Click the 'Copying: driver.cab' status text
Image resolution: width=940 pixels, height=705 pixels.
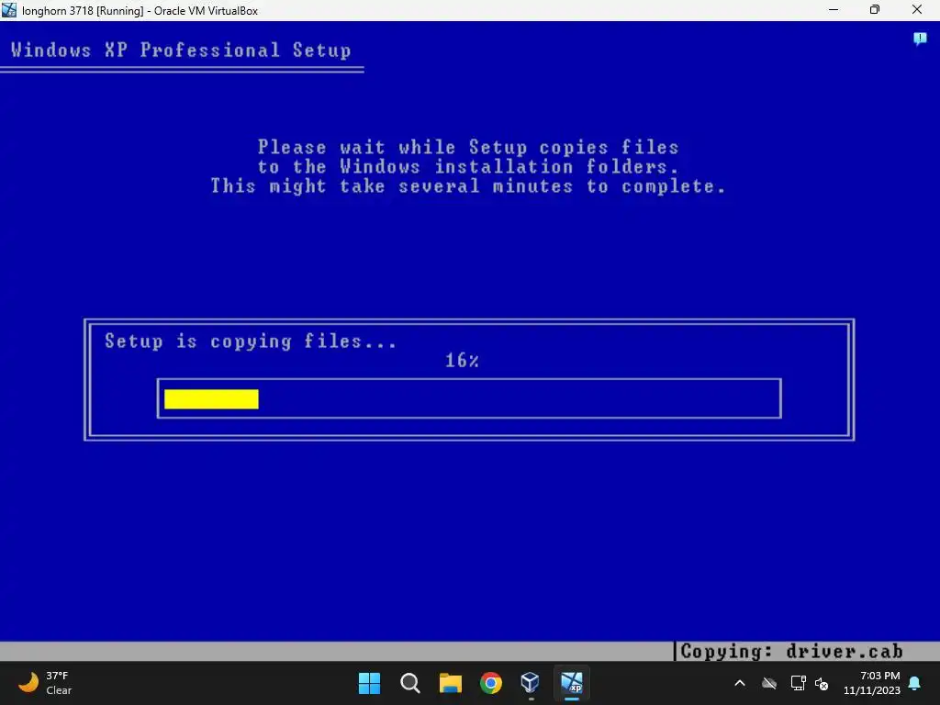click(791, 651)
